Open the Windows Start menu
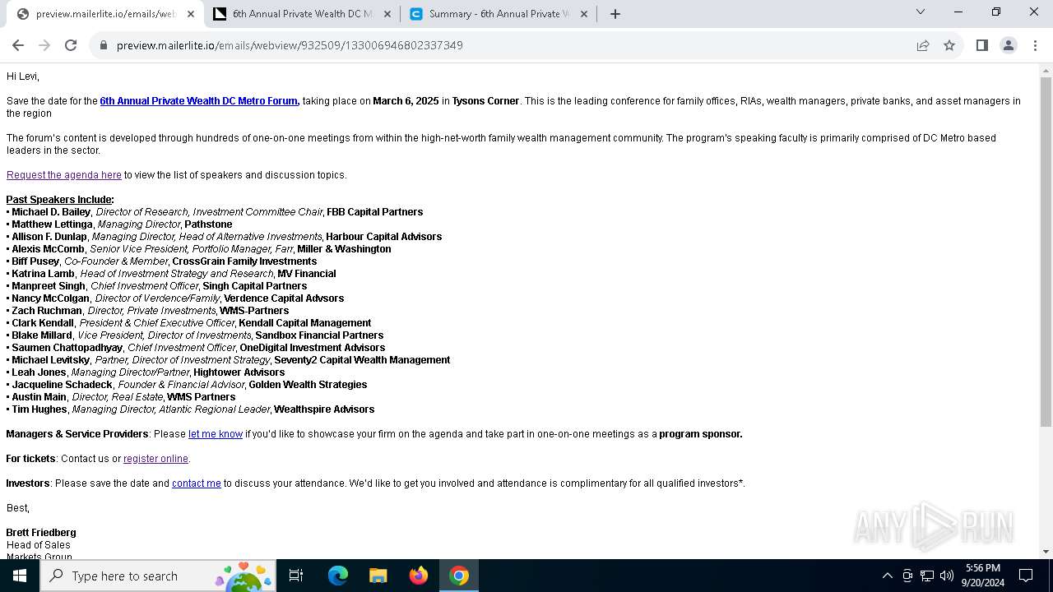1053x592 pixels. click(20, 576)
